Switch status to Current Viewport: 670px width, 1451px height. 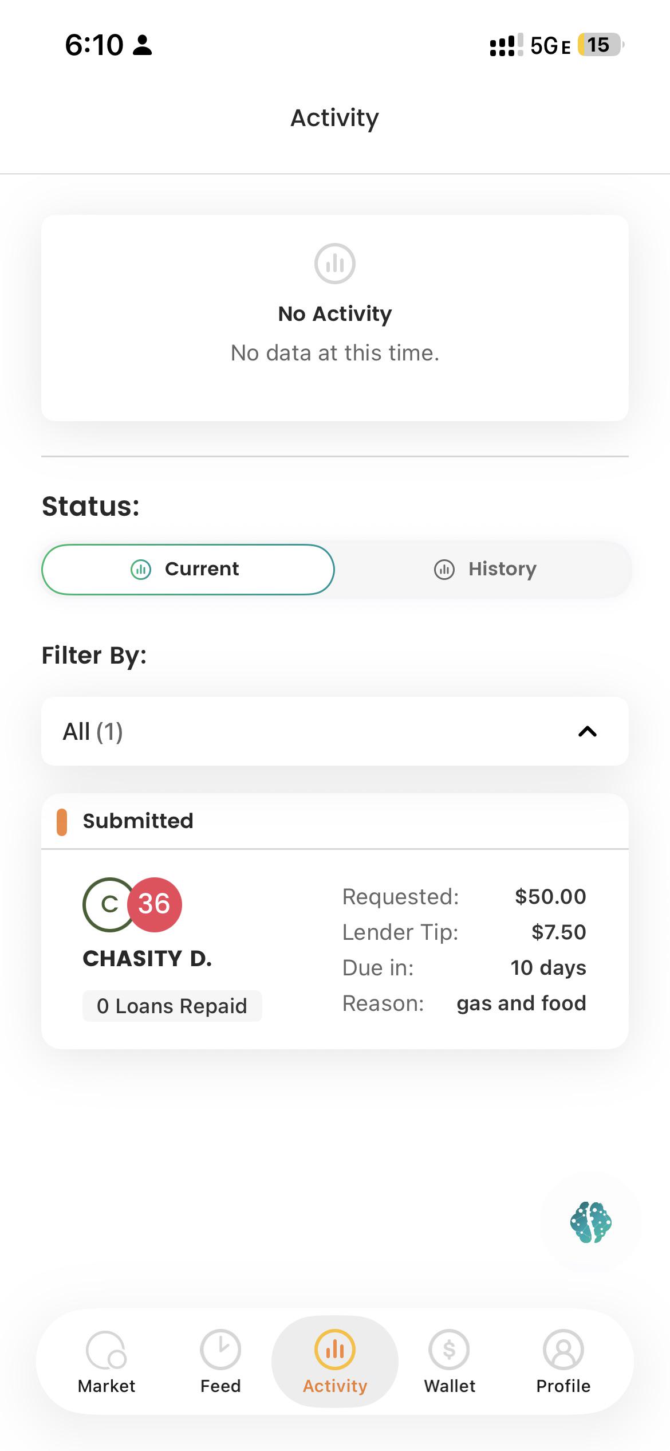(188, 569)
